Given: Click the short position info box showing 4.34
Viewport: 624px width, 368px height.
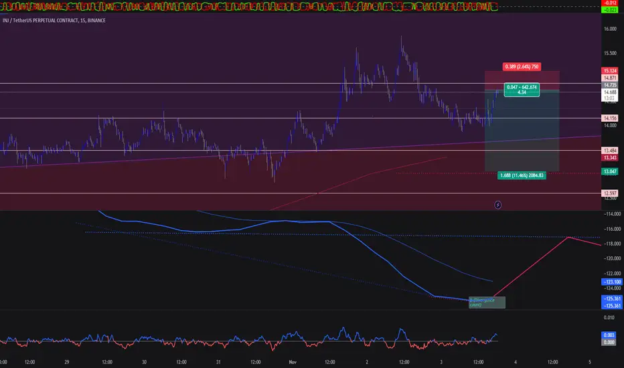Looking at the screenshot, I should point(522,90).
